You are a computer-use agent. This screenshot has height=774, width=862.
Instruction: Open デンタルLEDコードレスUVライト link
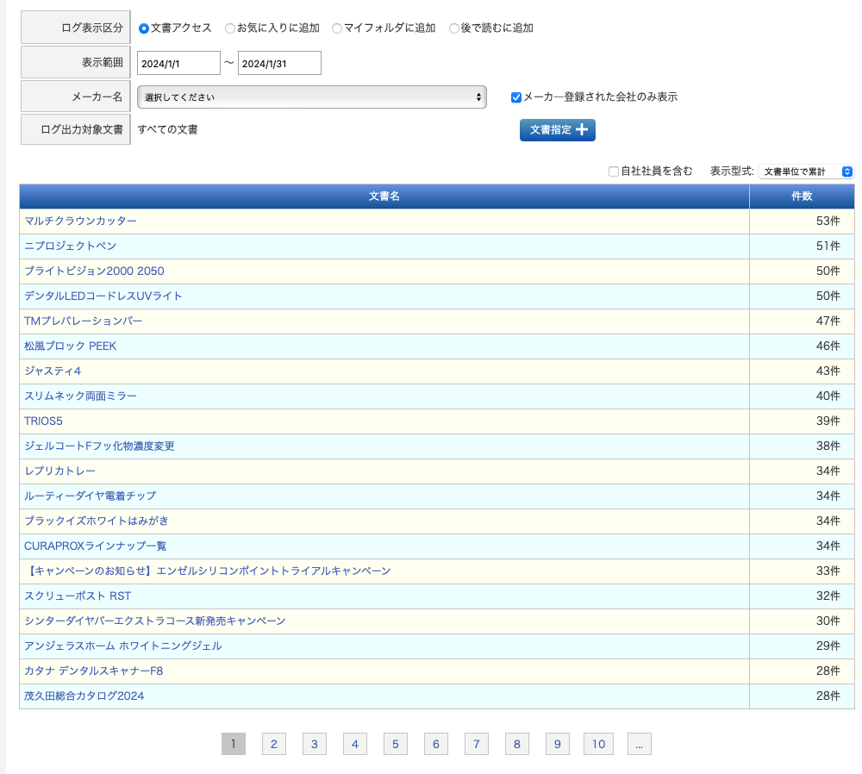(103, 296)
